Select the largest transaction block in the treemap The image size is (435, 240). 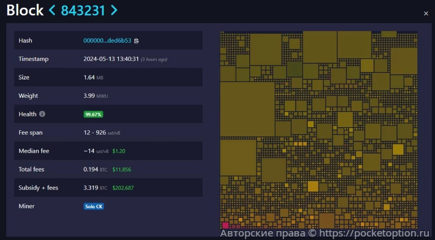[x=247, y=109]
